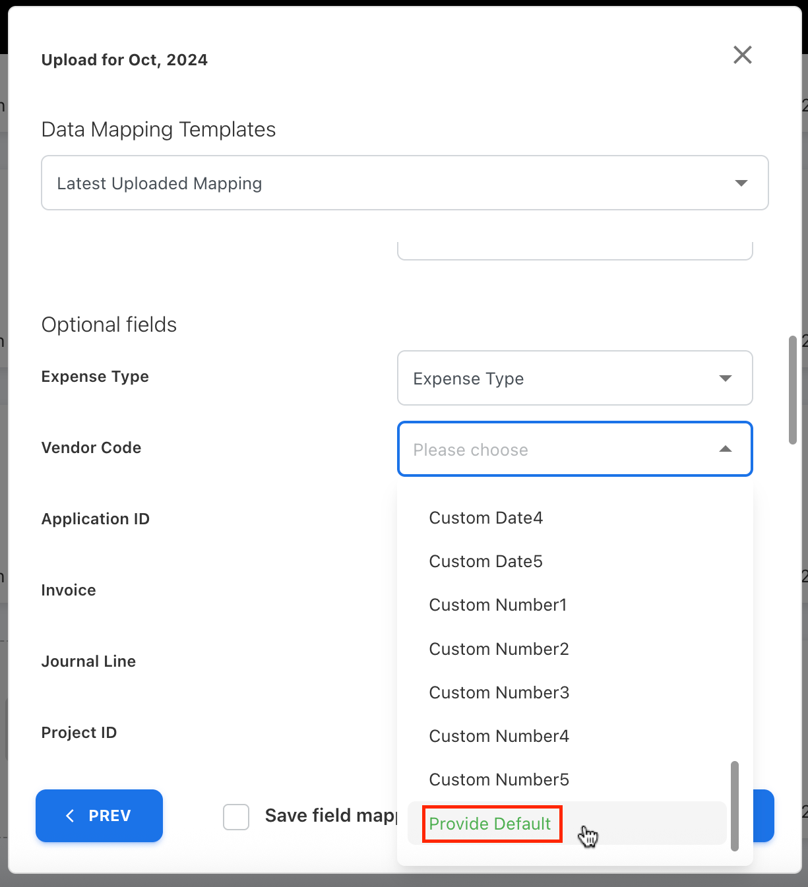Open the Latest Uploaded Mapping dropdown
The width and height of the screenshot is (808, 887).
pyautogui.click(x=404, y=183)
